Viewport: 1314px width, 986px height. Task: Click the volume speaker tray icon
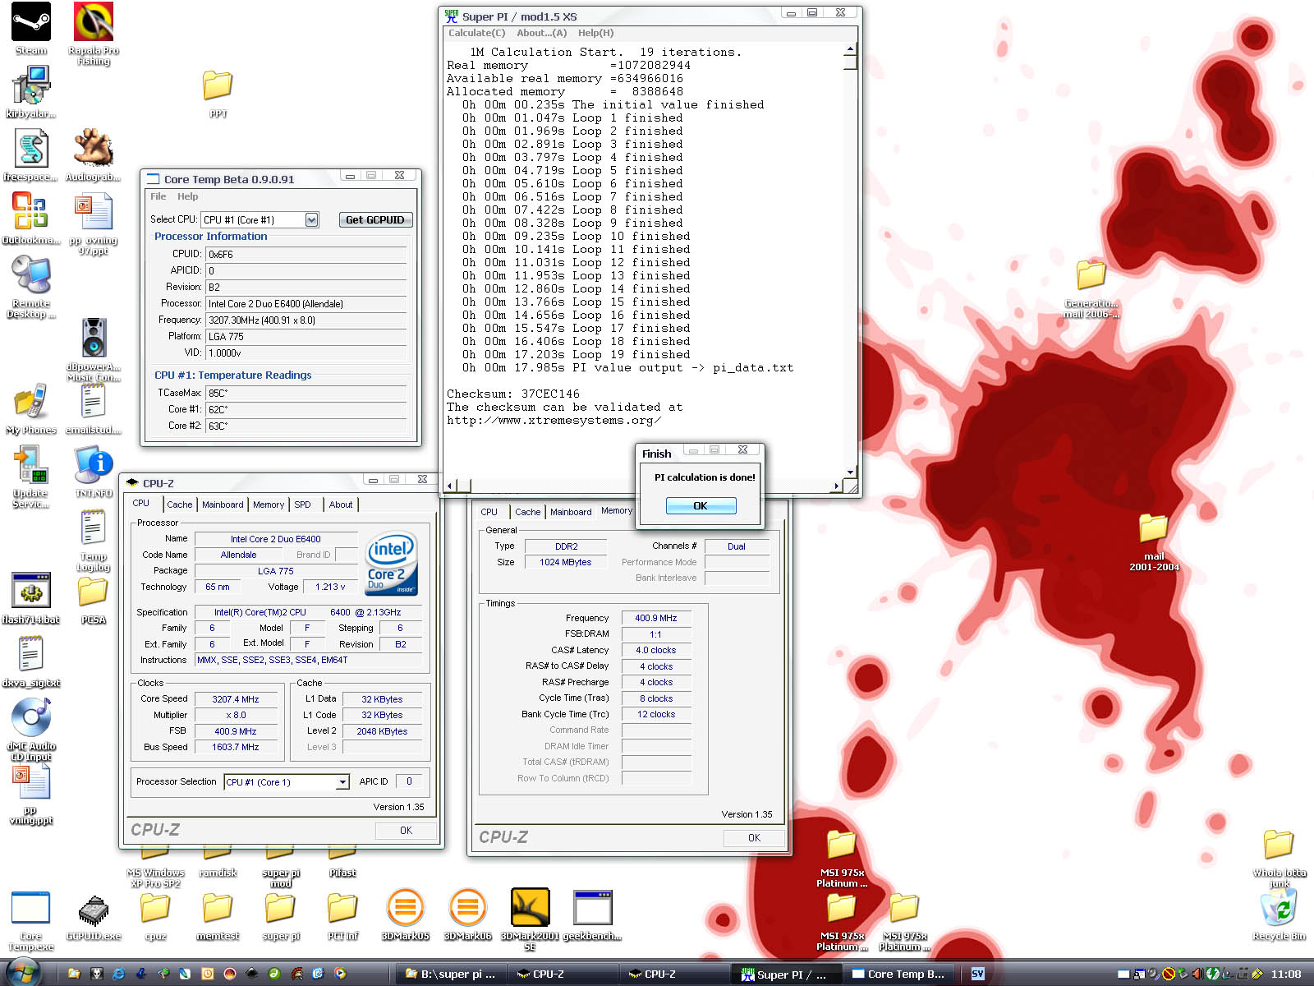click(1198, 974)
